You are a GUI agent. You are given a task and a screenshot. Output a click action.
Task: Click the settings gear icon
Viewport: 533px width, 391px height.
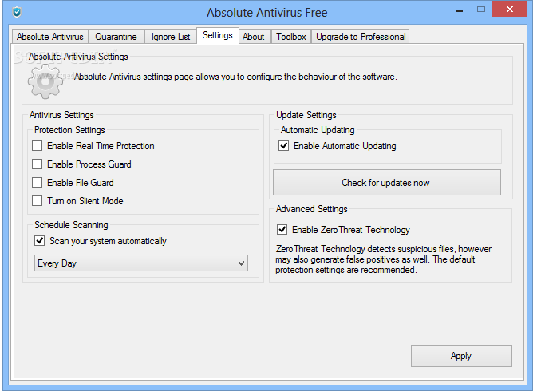45,82
